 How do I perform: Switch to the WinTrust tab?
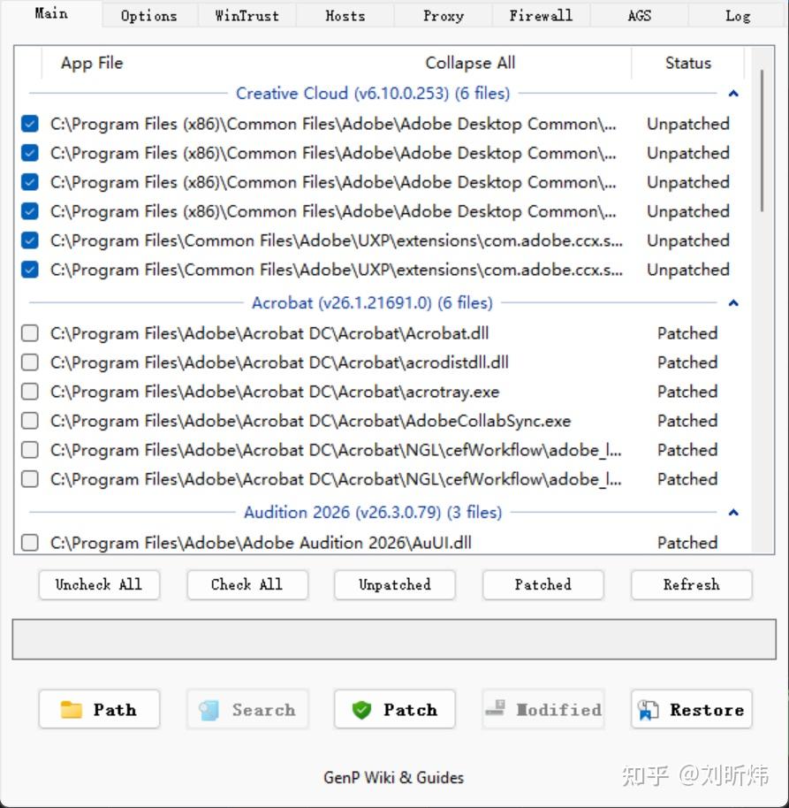point(247,16)
